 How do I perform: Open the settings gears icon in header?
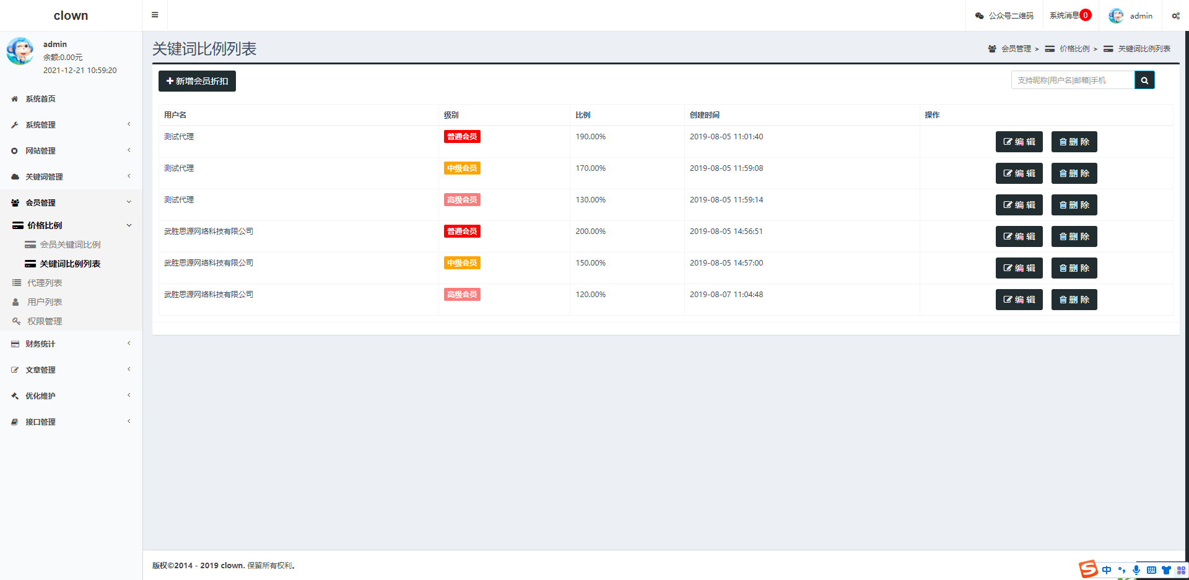1175,16
